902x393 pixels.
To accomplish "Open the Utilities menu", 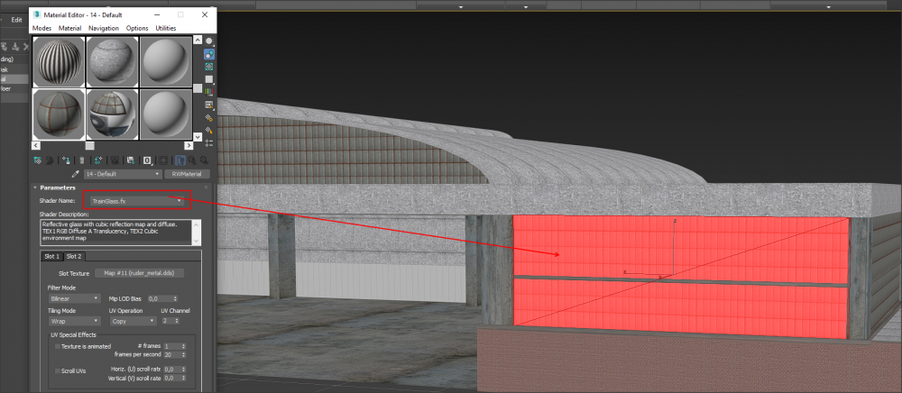I will coord(166,28).
